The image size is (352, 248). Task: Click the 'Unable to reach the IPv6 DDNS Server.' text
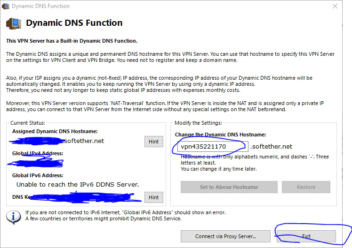pos(78,185)
